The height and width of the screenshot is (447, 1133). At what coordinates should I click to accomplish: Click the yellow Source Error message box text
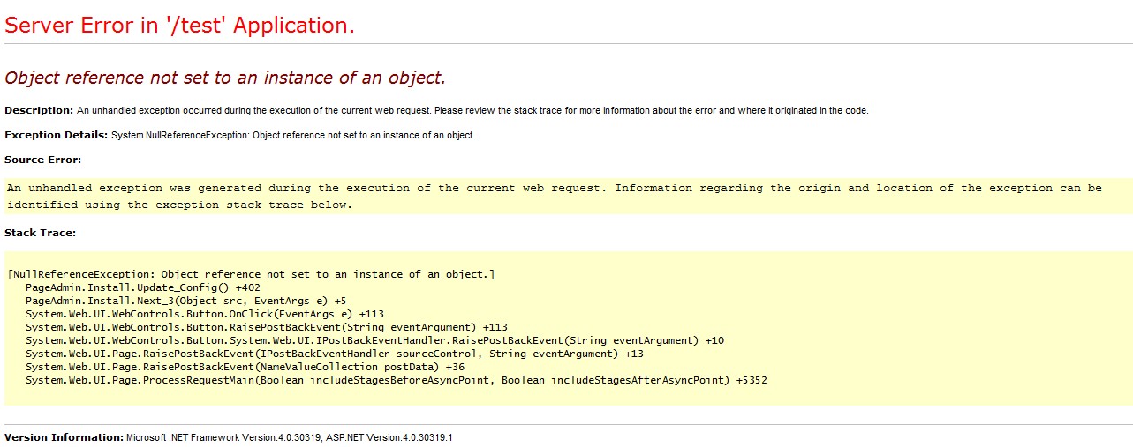(554, 196)
